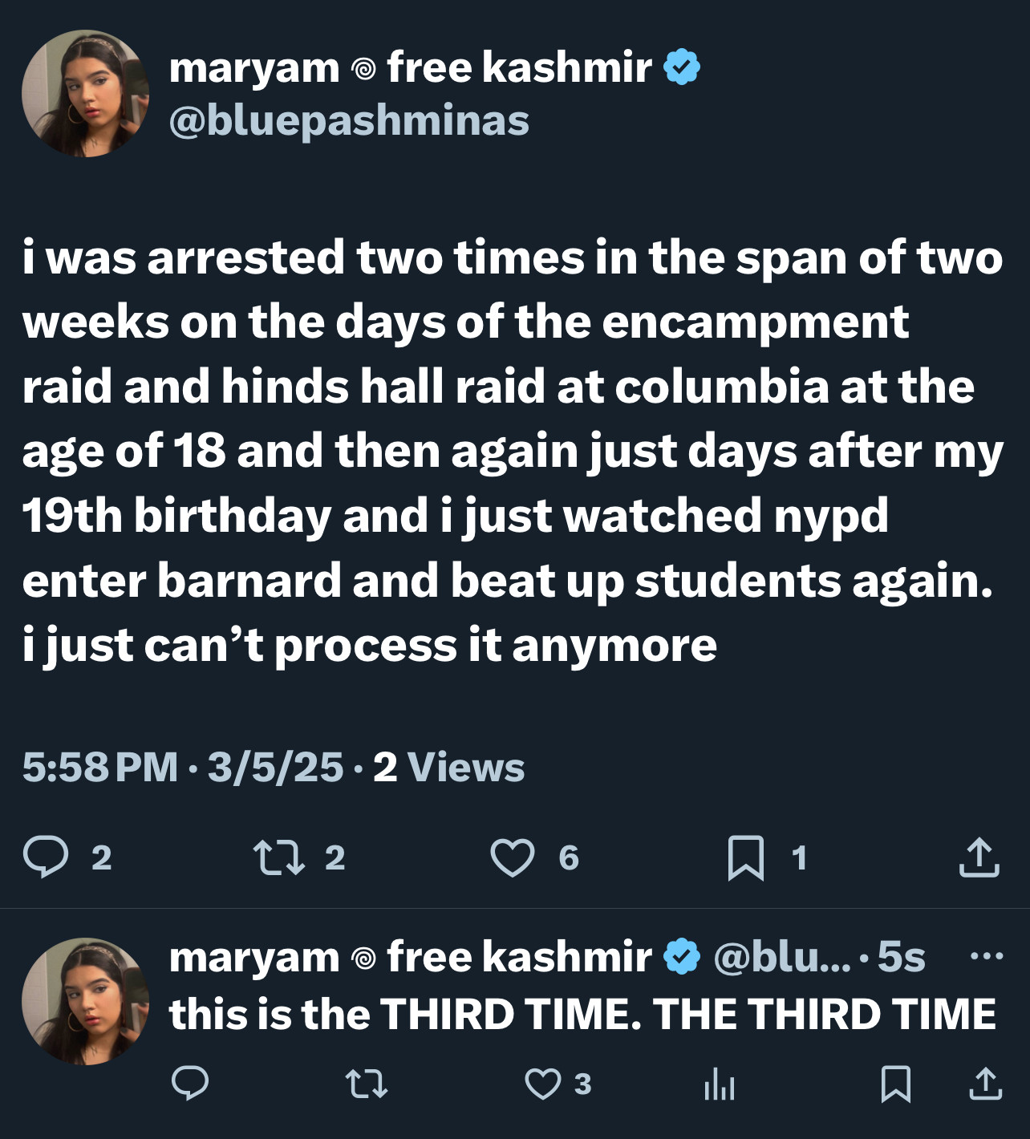The image size is (1030, 1139).
Task: Reply to the main post
Action: point(46,857)
